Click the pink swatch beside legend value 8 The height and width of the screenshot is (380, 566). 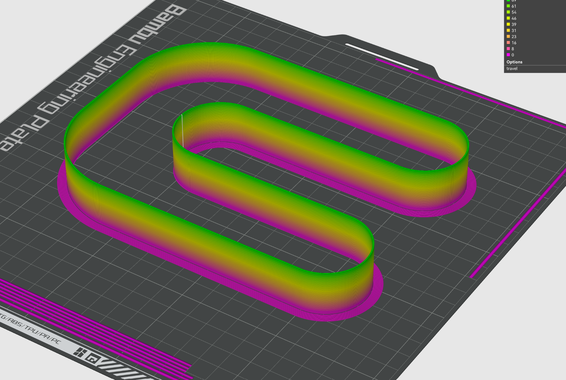pyautogui.click(x=508, y=49)
